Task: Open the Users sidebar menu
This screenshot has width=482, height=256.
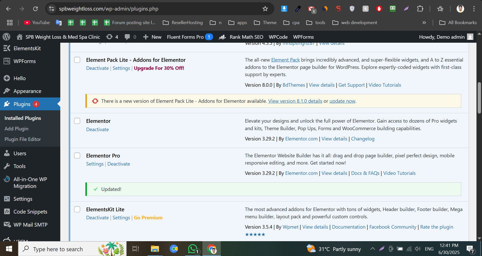Action: [30, 153]
